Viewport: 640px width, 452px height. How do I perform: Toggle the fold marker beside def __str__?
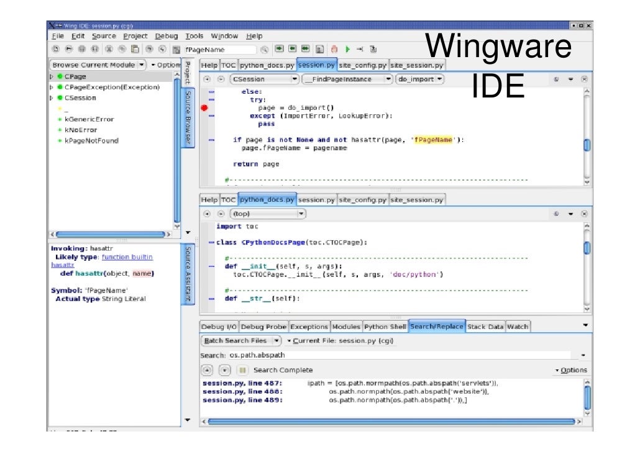(211, 299)
